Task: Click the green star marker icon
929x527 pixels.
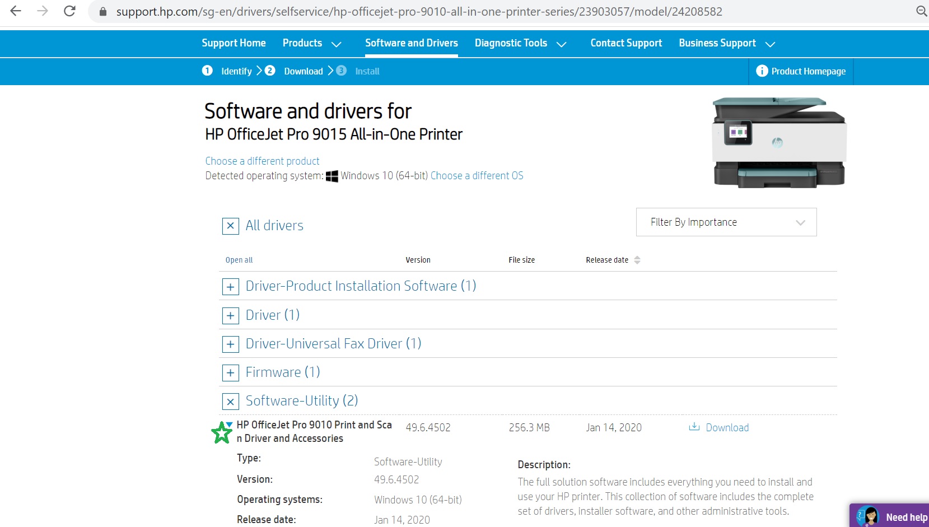Action: [x=221, y=433]
